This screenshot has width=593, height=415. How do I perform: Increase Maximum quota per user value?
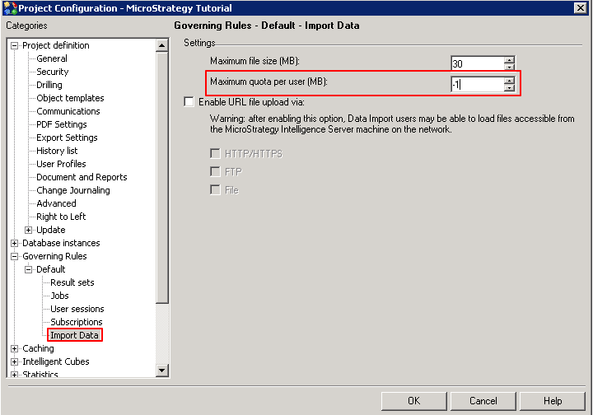coord(510,80)
